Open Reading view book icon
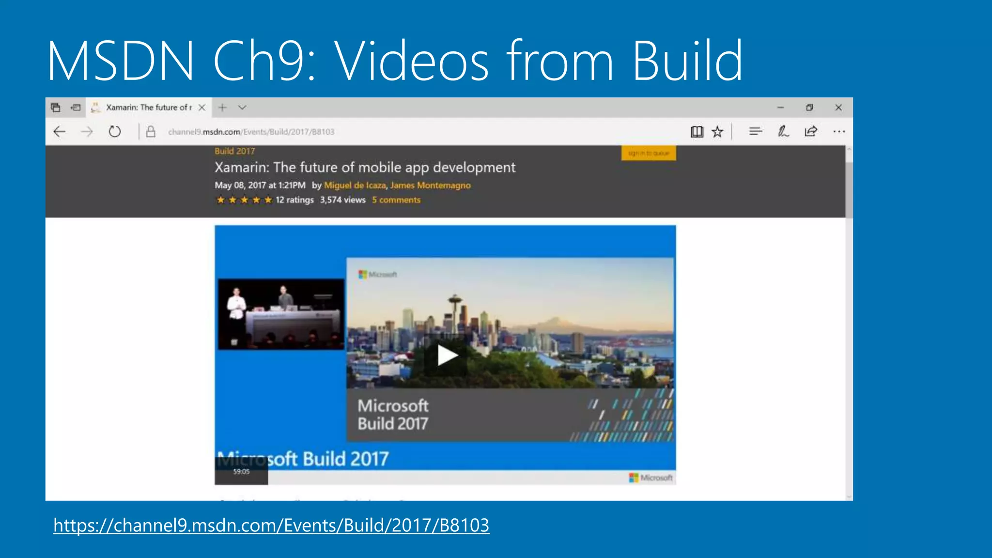Viewport: 992px width, 558px height. [x=697, y=132]
